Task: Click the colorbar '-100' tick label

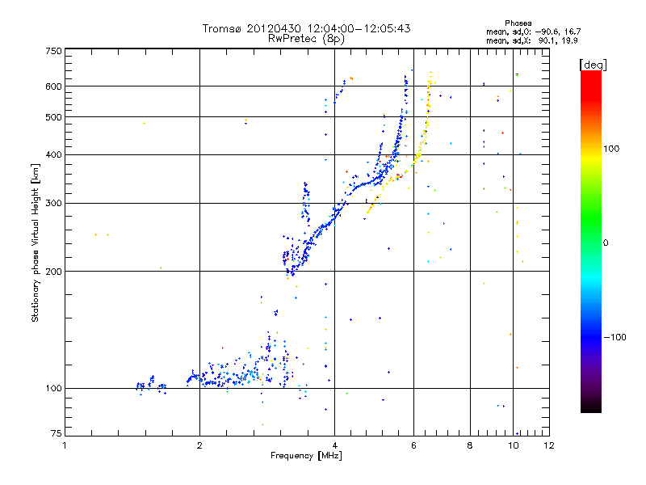Action: [x=615, y=337]
